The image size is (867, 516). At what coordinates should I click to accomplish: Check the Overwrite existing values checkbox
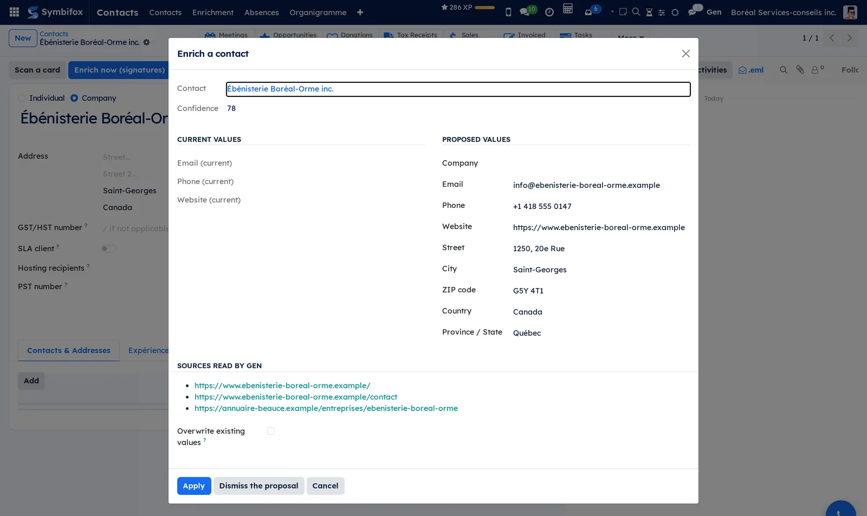tap(271, 431)
